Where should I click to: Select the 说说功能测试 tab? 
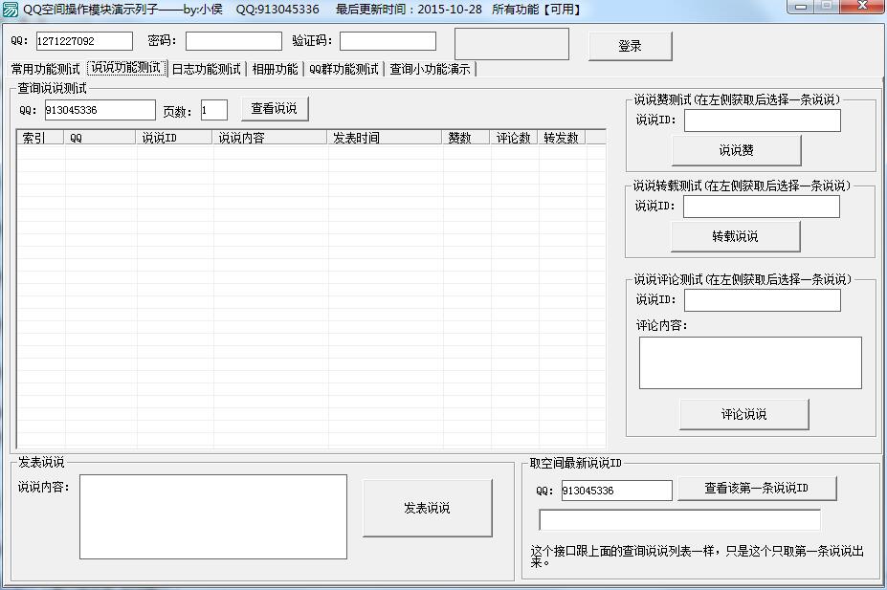click(126, 68)
